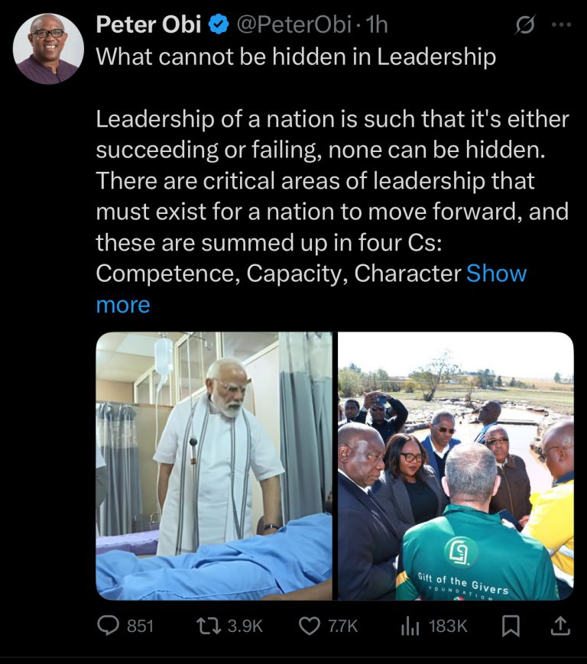Open the Peter Obi display name

coord(148,24)
